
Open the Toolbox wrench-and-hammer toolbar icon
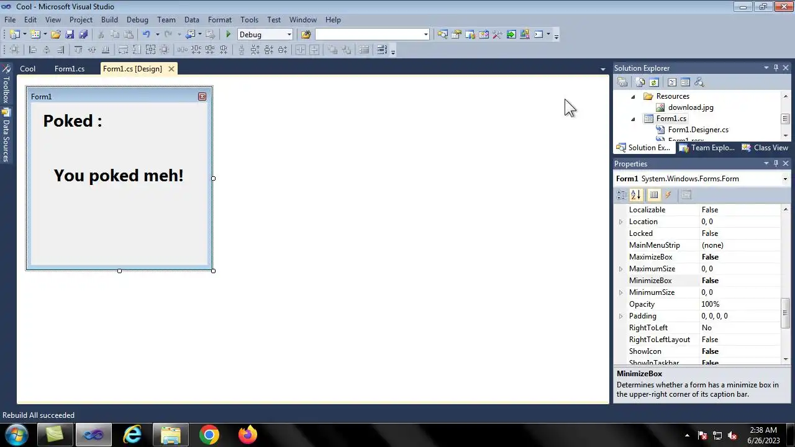(x=497, y=35)
